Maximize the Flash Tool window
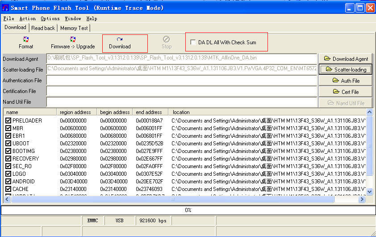This screenshot has height=237, width=376. pyautogui.click(x=360, y=8)
